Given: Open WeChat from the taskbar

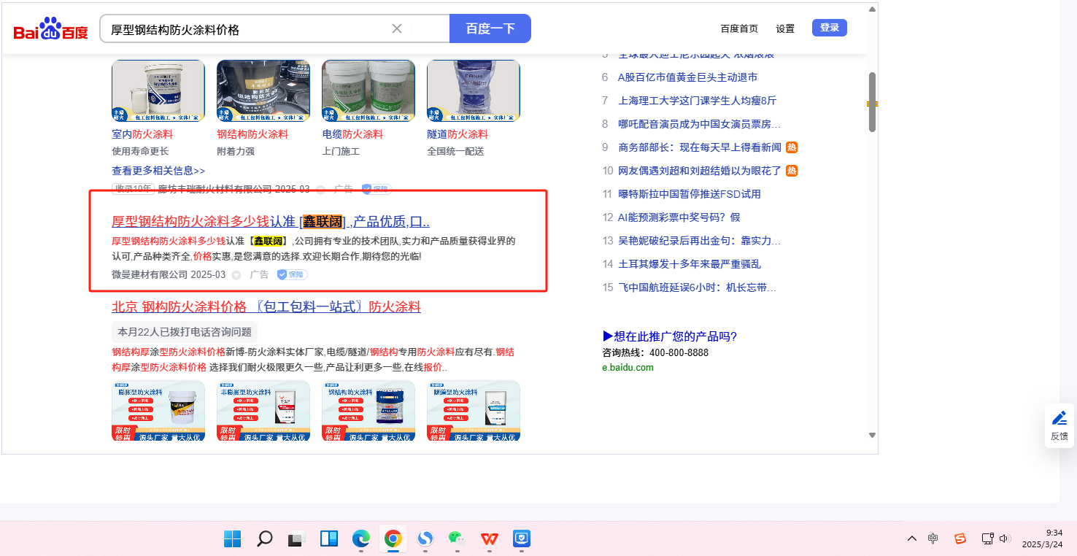Looking at the screenshot, I should [458, 539].
